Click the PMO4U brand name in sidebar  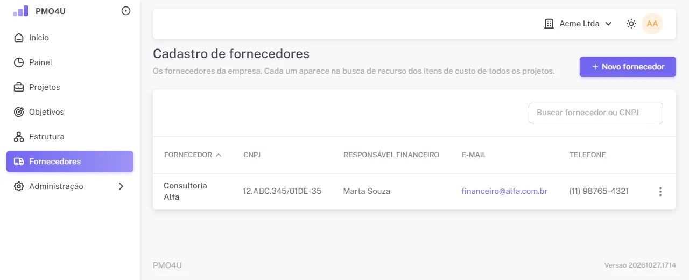[x=51, y=11]
